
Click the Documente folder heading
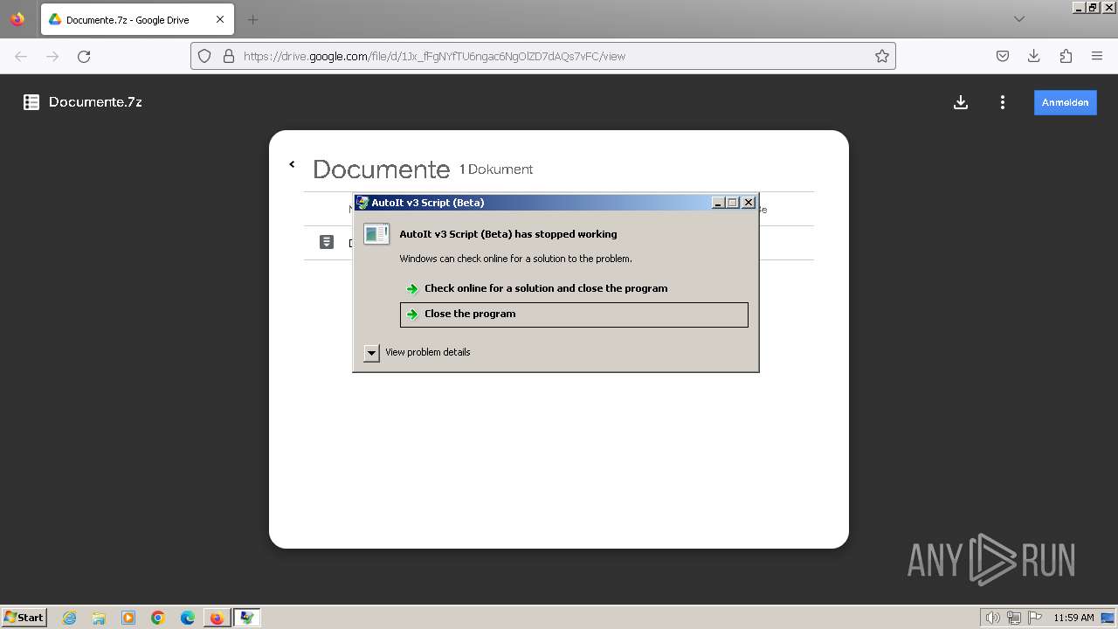(381, 169)
